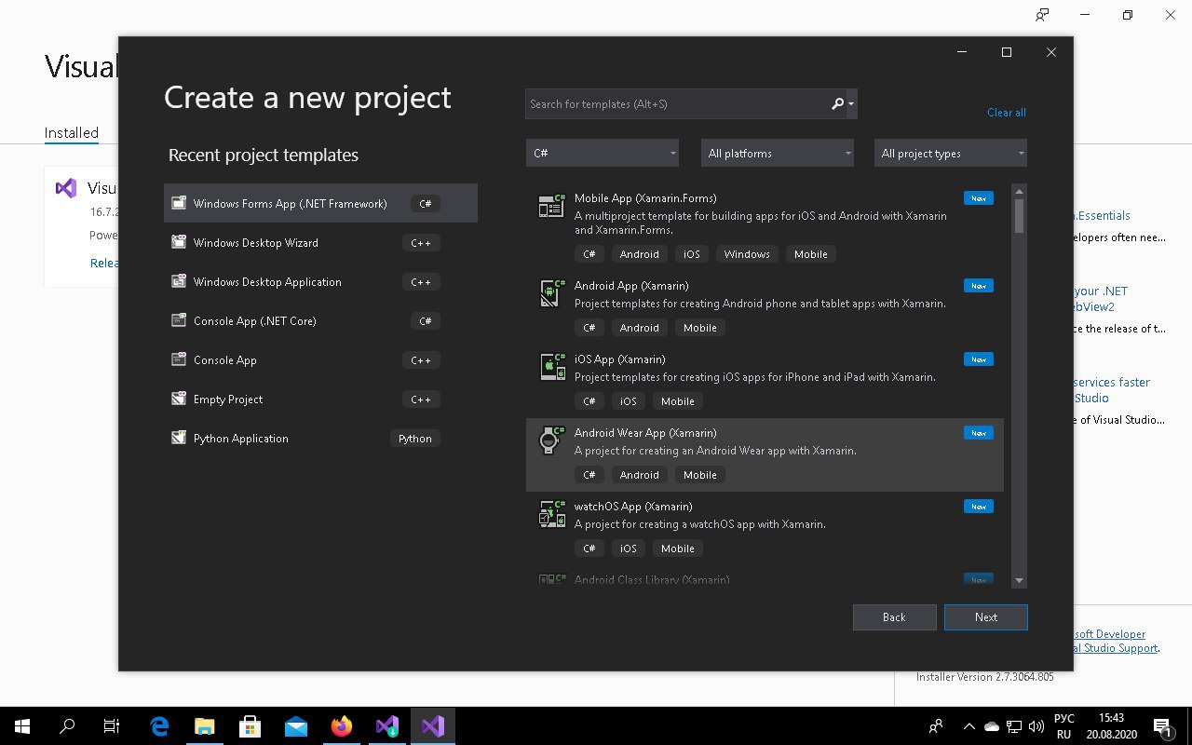Select Empty Project recent template
This screenshot has width=1192, height=745.
(320, 399)
